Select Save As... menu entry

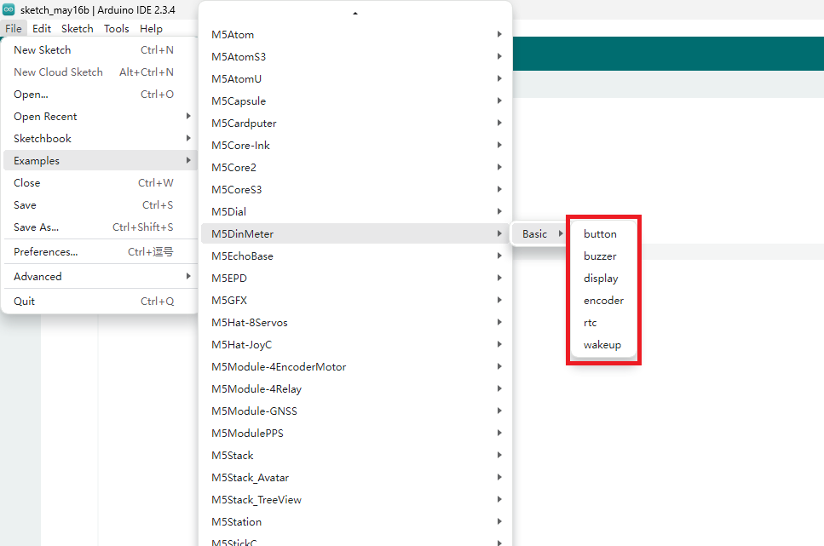tap(100, 227)
